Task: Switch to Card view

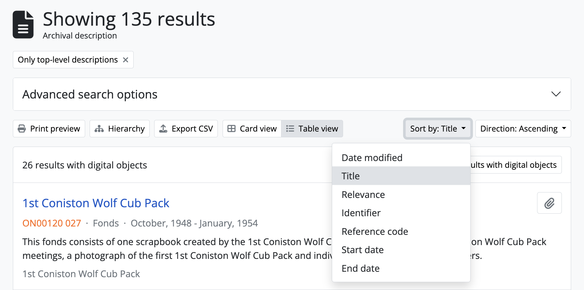Action: (252, 129)
